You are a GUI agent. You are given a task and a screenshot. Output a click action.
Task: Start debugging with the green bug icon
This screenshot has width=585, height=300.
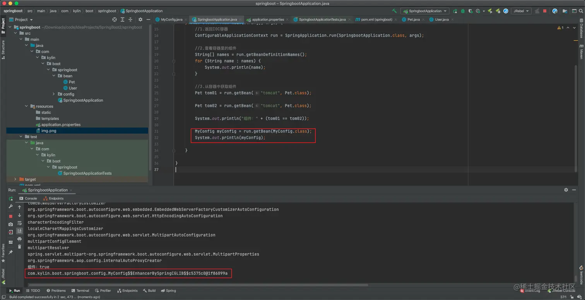[463, 11]
